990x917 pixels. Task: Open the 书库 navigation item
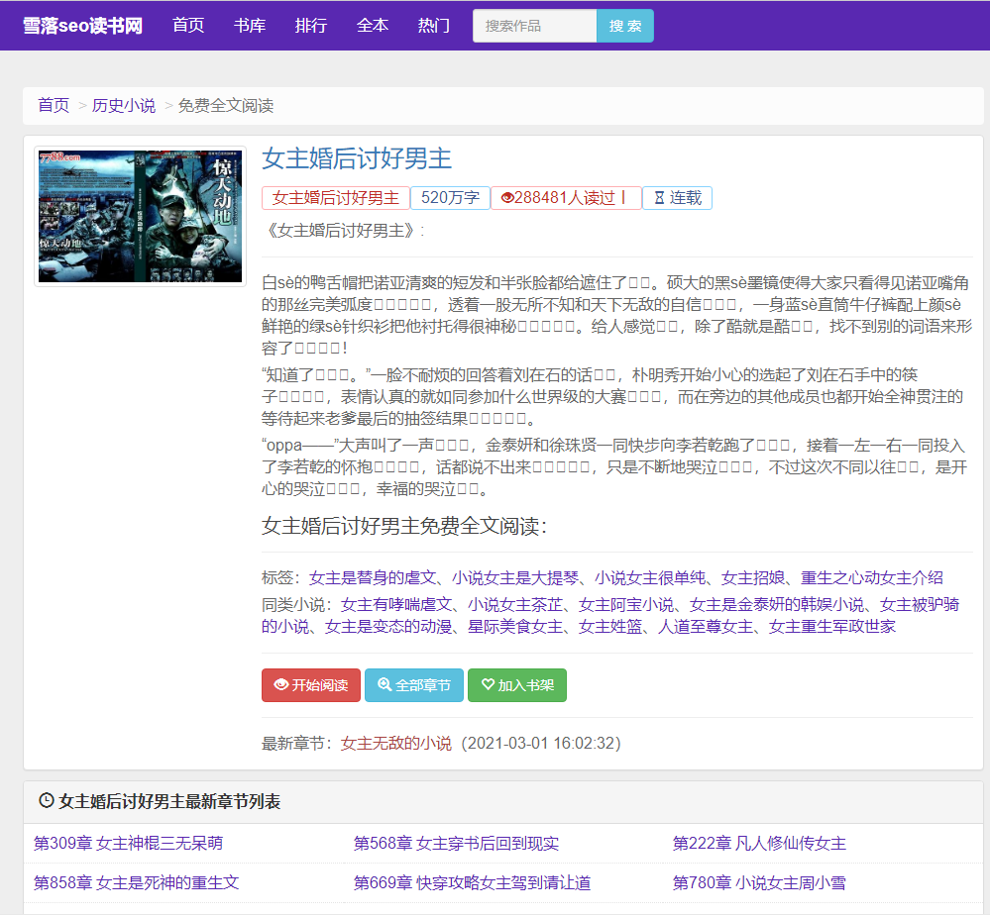click(x=250, y=25)
